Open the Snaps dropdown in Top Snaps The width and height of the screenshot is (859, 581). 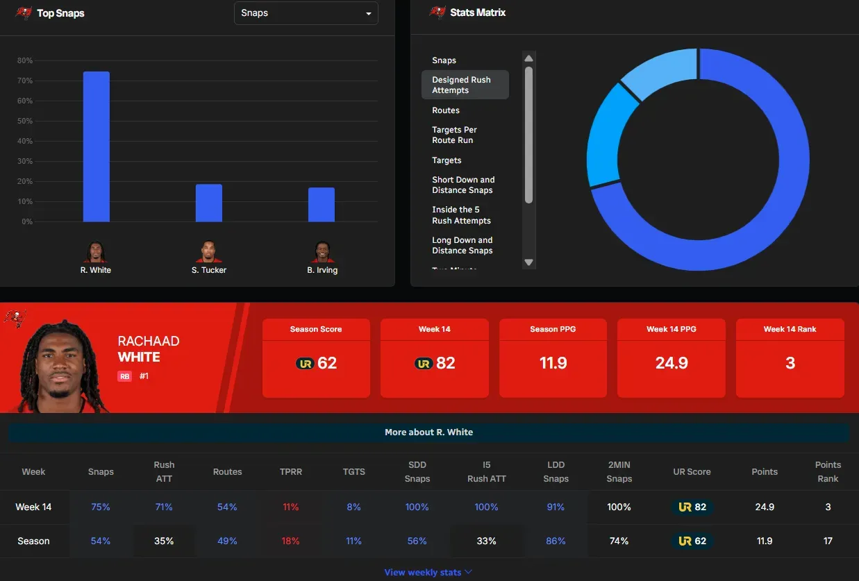(x=306, y=13)
